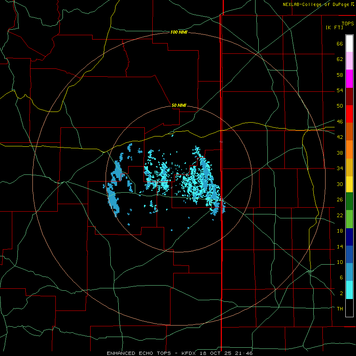Pick the gold legend color band
This screenshot has height=356, width=356.
click(349, 167)
